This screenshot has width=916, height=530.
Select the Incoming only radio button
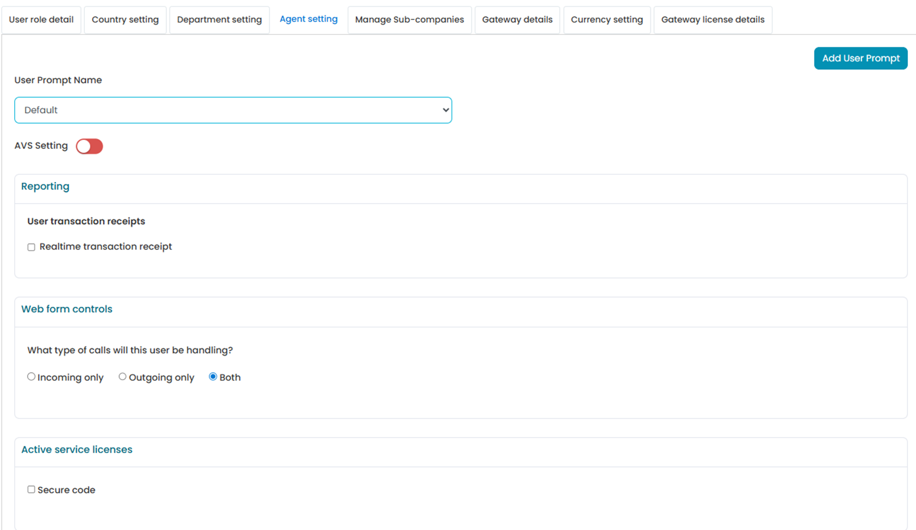(31, 376)
